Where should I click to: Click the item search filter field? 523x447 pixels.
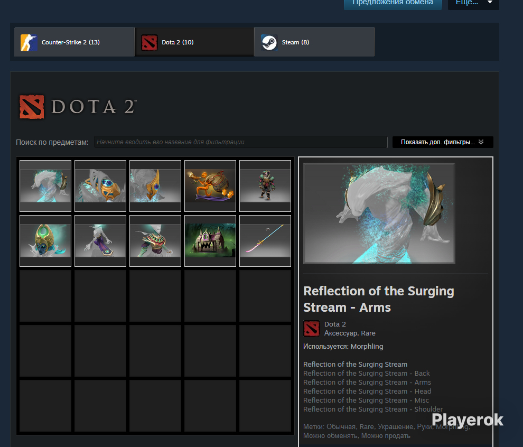pyautogui.click(x=240, y=142)
